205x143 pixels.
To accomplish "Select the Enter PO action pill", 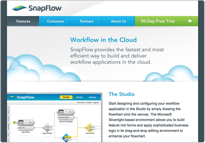I will (x=26, y=128).
